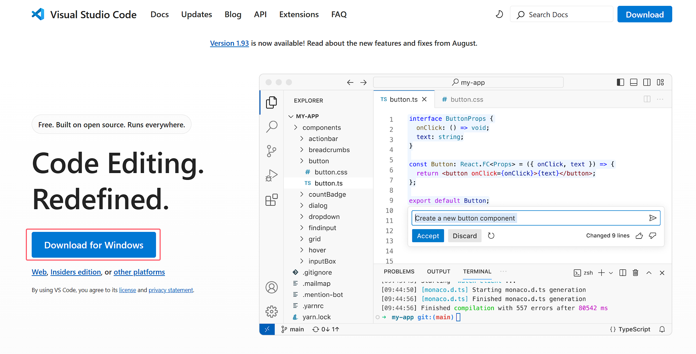Switch to the OUTPUT panel tab
The image size is (696, 354).
point(438,271)
